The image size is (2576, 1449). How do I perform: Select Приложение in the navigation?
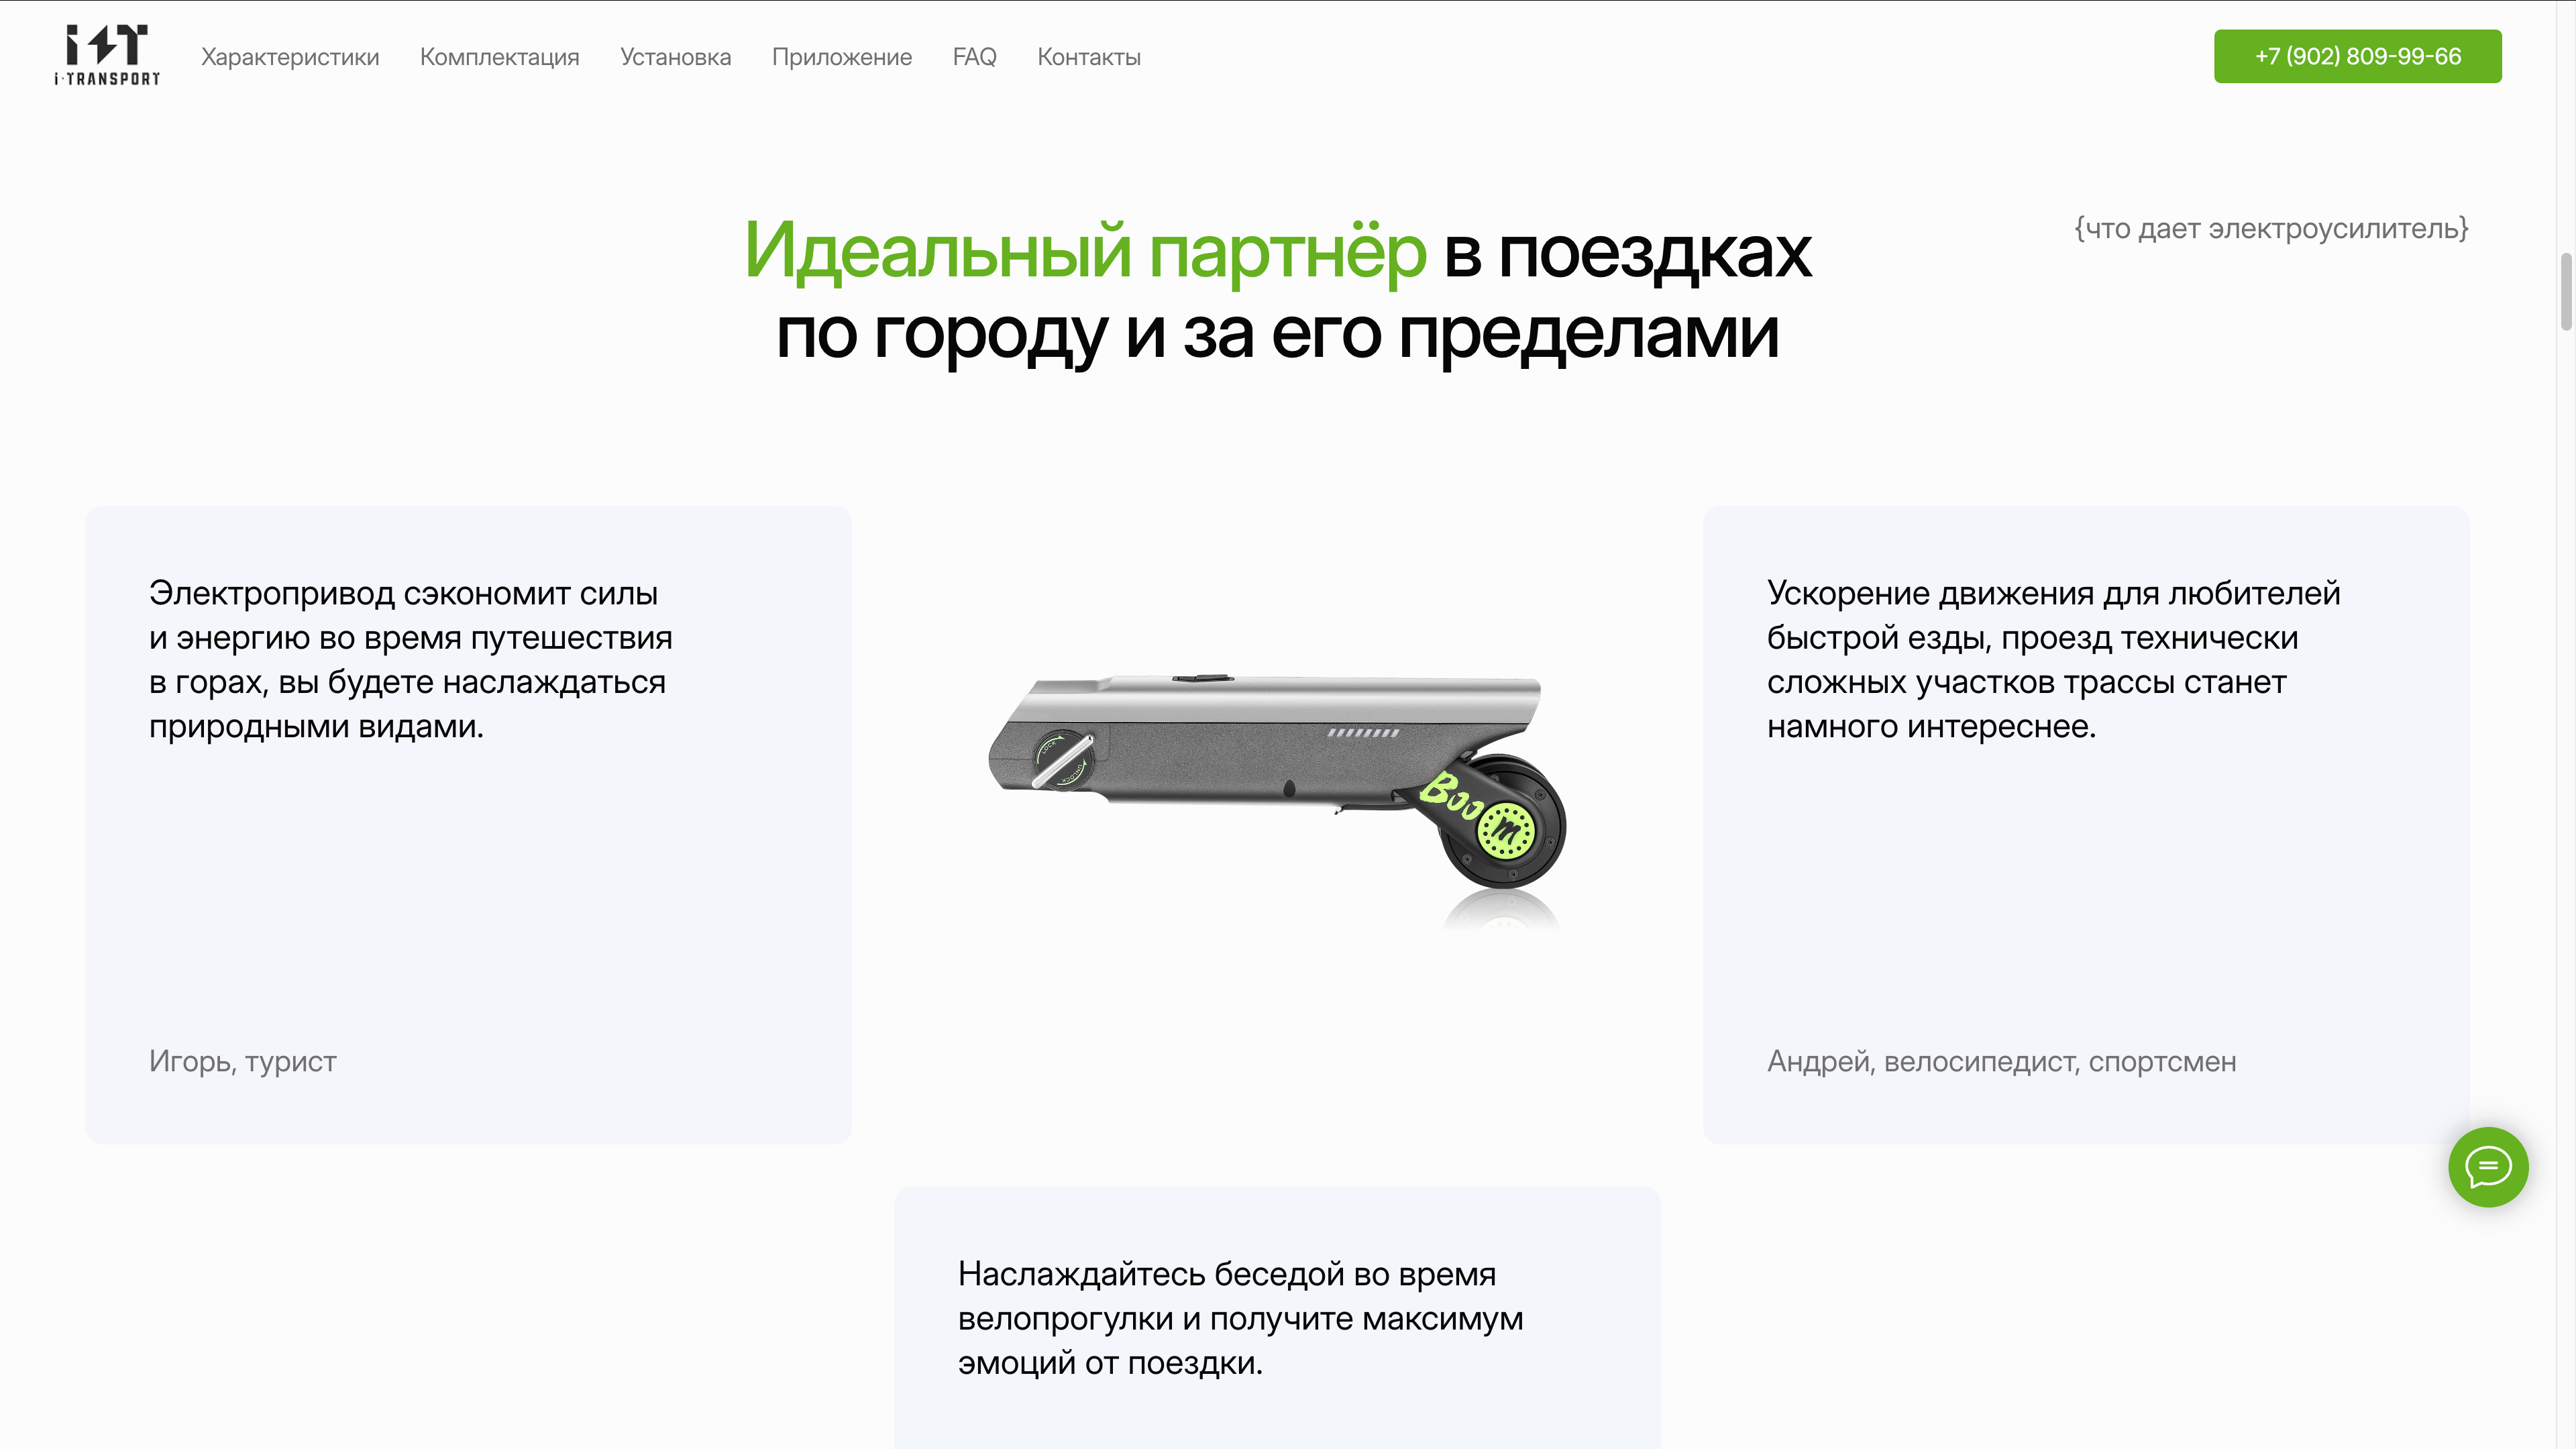[x=842, y=57]
